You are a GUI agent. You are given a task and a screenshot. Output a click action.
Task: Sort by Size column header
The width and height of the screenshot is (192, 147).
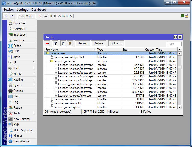coord(133,50)
